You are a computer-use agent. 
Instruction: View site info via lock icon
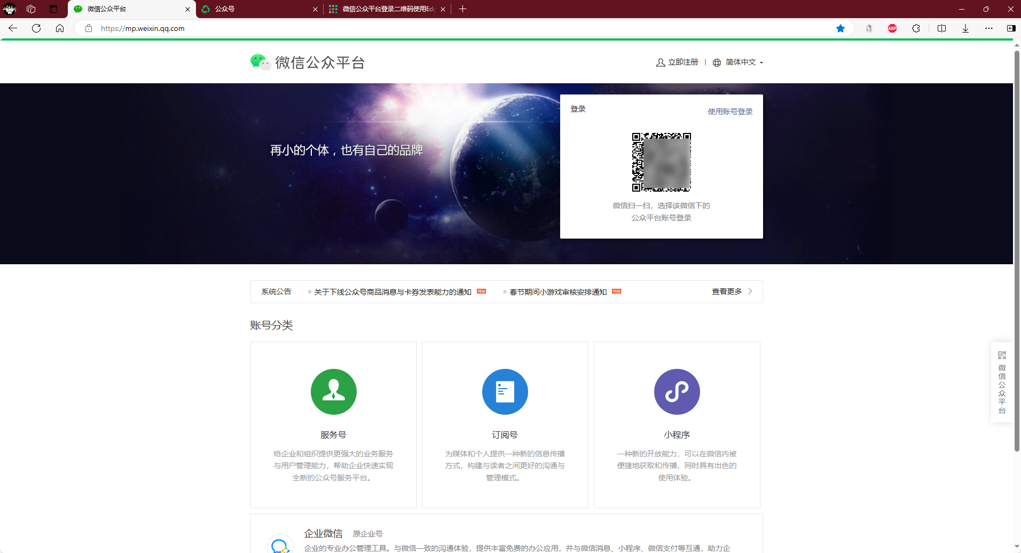click(89, 28)
